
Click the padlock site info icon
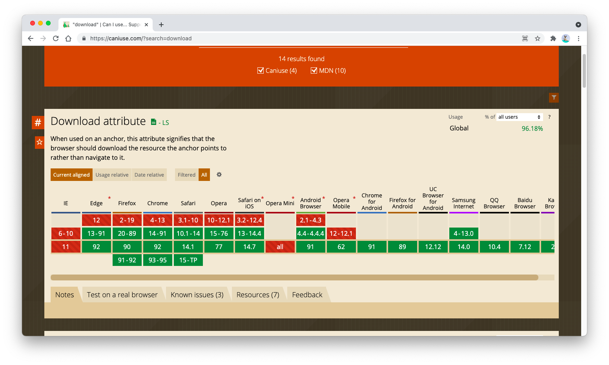(x=84, y=38)
